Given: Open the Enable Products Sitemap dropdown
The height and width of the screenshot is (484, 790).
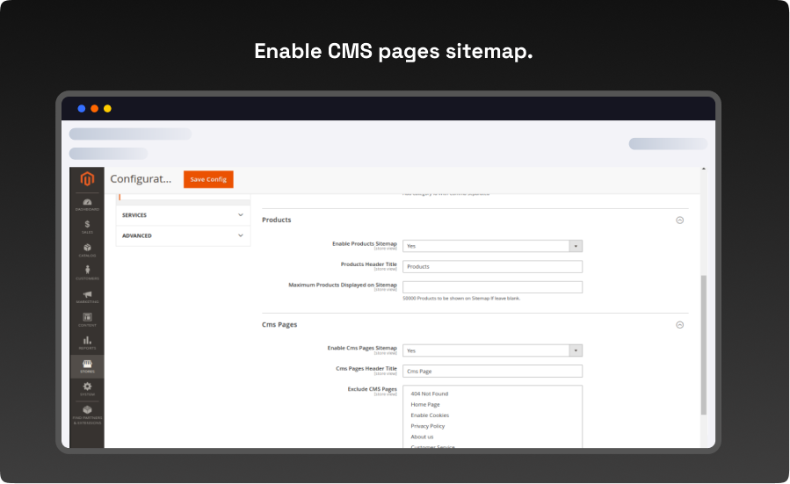Looking at the screenshot, I should (x=492, y=246).
